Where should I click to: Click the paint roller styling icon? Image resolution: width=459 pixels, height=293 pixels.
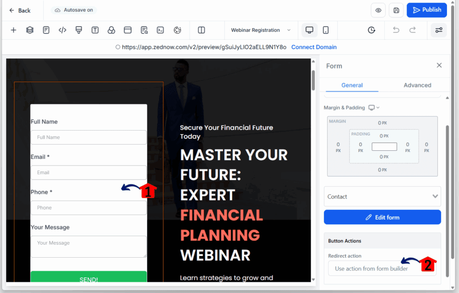pos(79,30)
